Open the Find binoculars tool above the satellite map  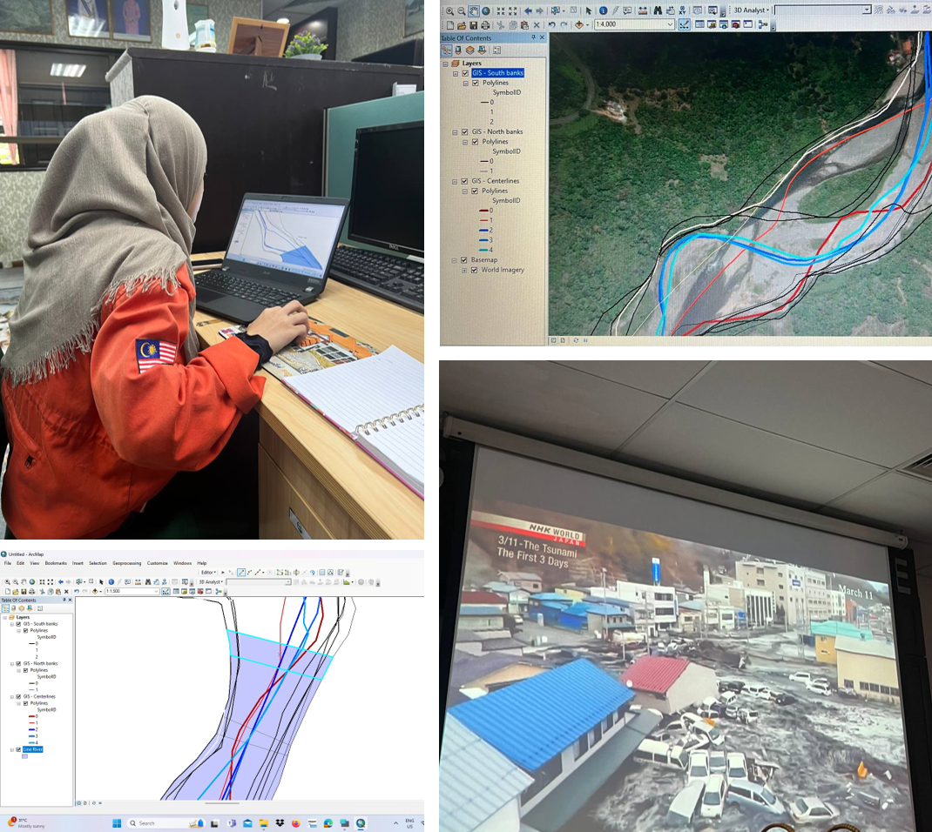(658, 10)
